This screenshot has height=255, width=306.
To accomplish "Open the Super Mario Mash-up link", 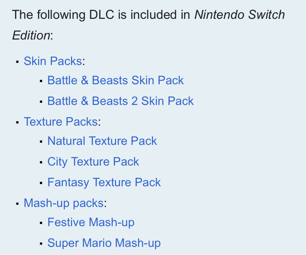I will [x=104, y=243].
